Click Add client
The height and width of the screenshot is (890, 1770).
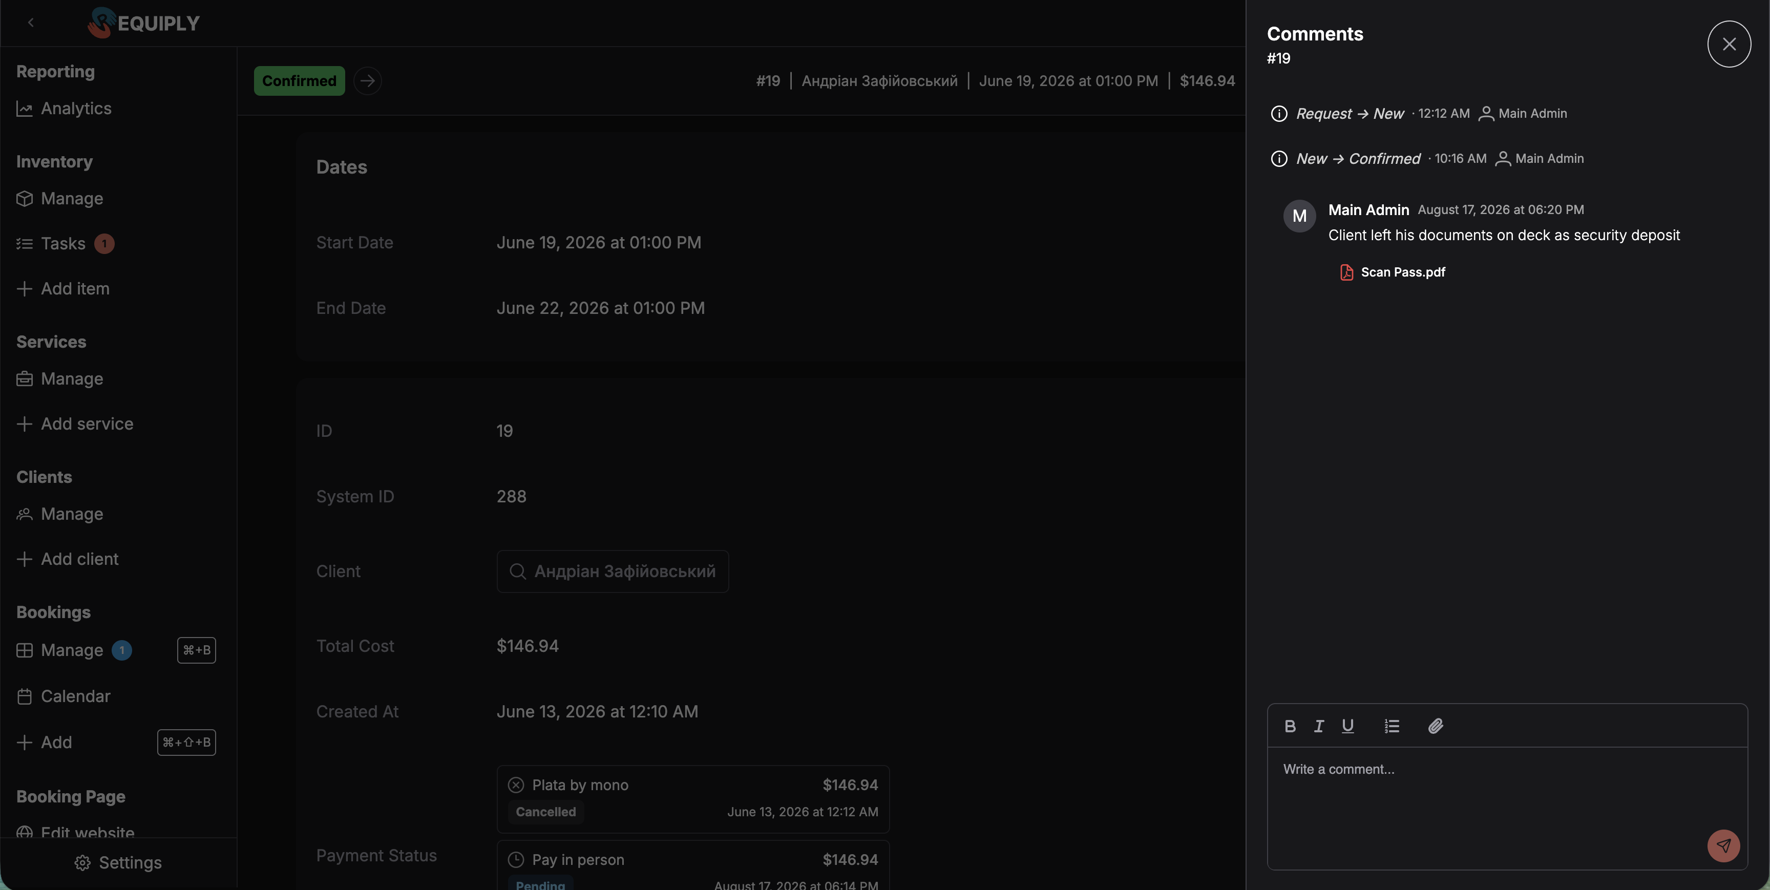[67, 559]
